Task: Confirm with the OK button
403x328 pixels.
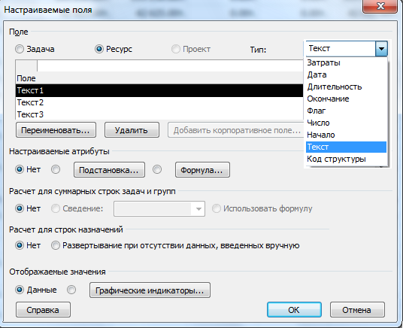Action: [294, 310]
